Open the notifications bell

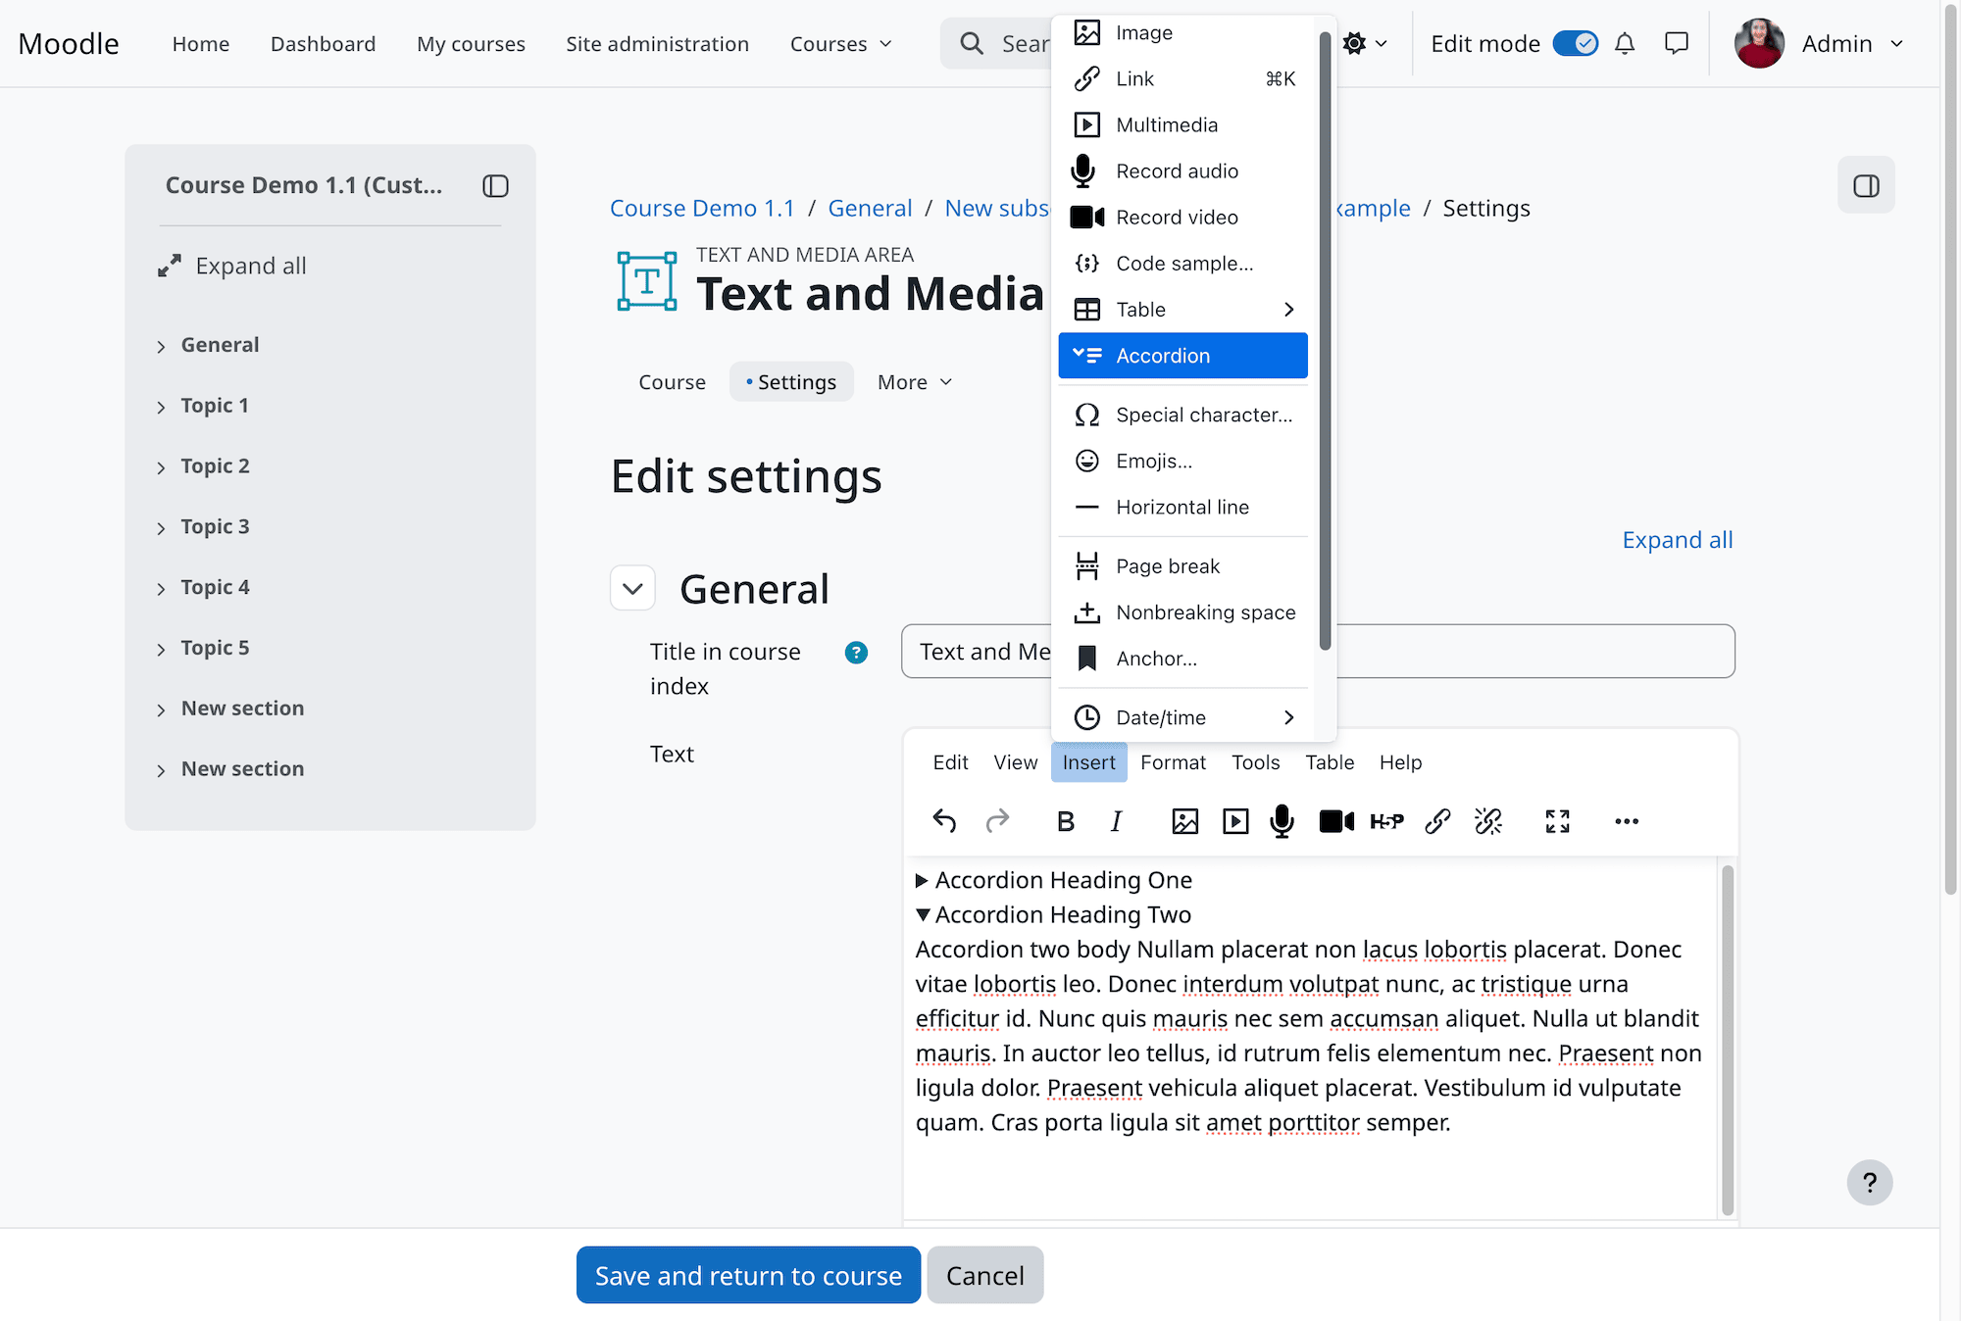coord(1625,43)
